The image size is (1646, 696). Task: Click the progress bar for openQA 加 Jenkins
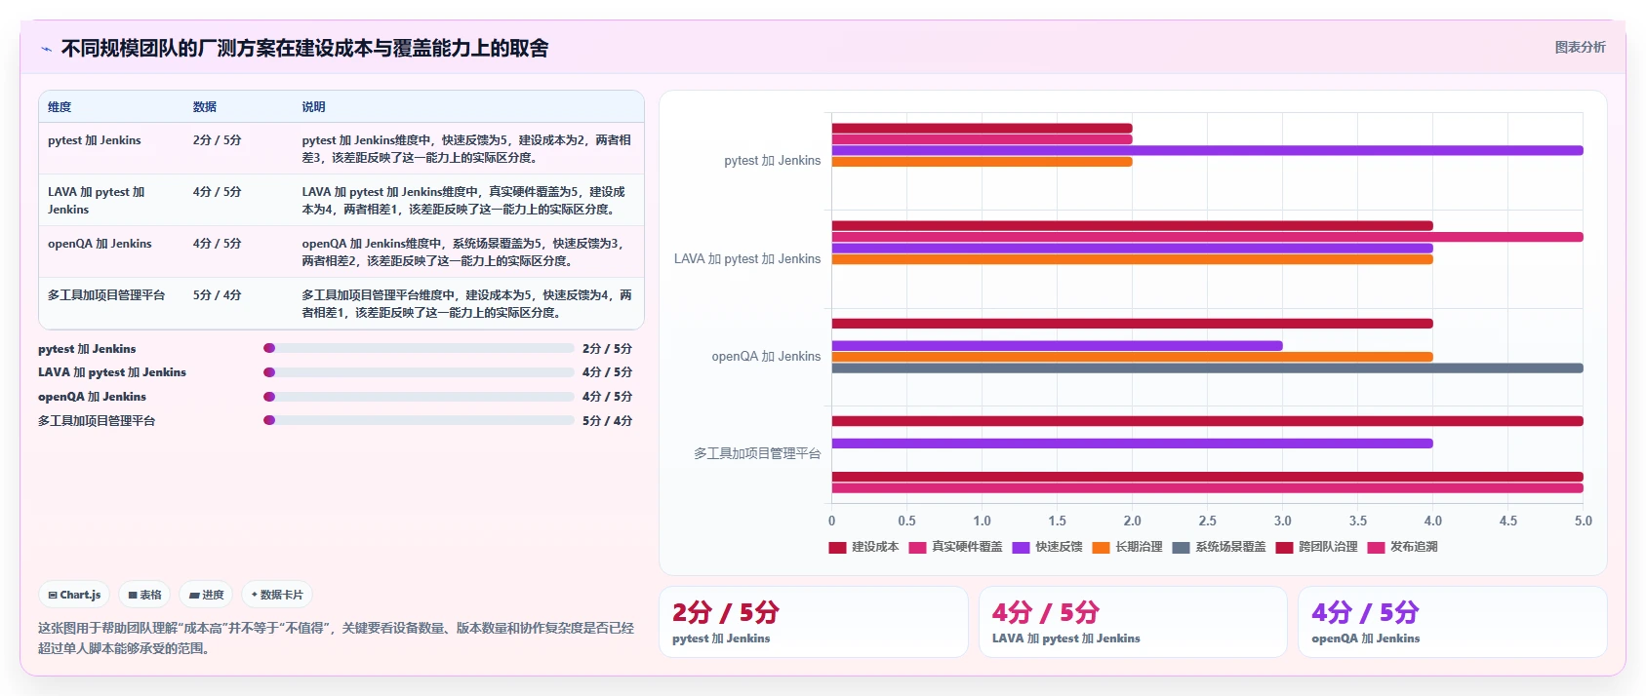pos(419,397)
